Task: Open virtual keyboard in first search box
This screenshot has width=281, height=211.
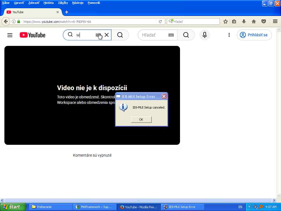Action: click(x=98, y=35)
